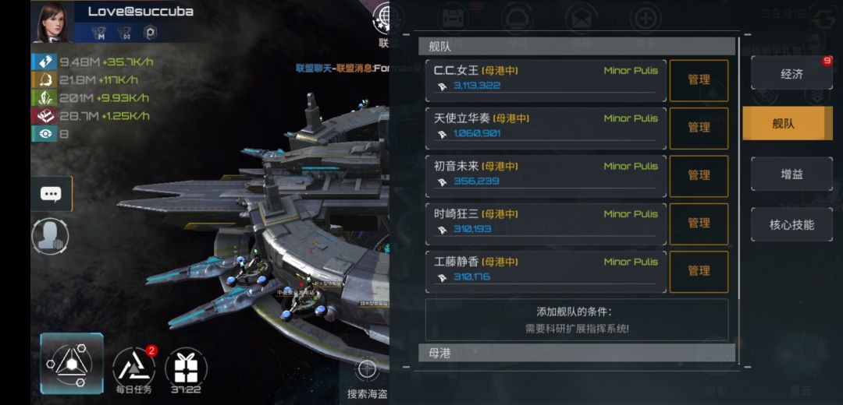Image resolution: width=843 pixels, height=405 pixels.
Task: Open the daily missions triangle icon
Action: pyautogui.click(x=134, y=370)
